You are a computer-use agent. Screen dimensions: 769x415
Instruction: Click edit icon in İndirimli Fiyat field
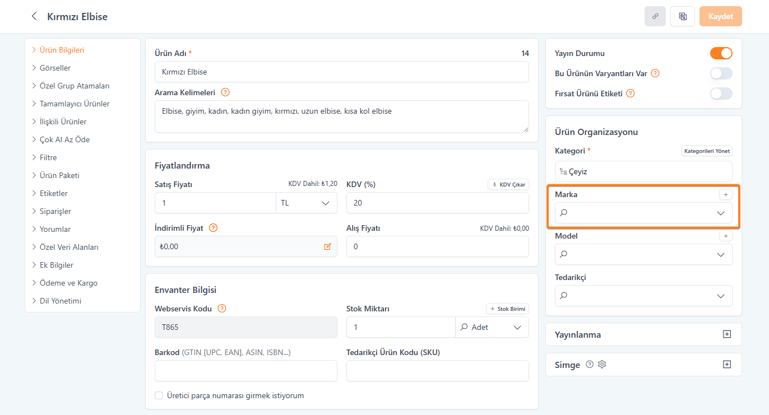(327, 246)
